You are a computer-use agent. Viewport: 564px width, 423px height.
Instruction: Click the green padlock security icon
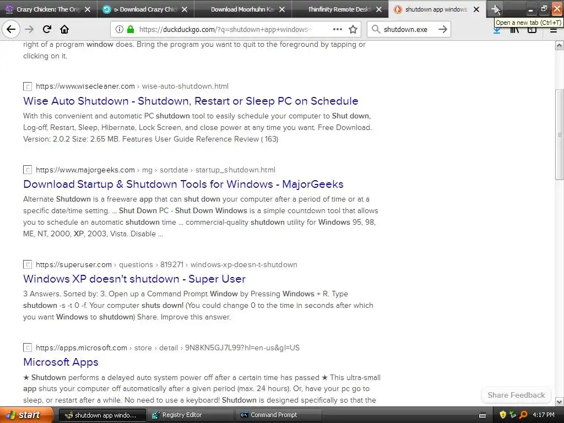point(131,29)
